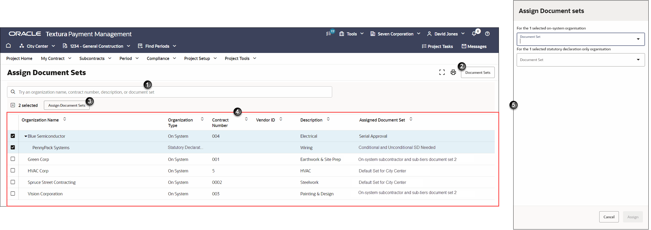
Task: Open David Jones user menu
Action: coord(446,34)
